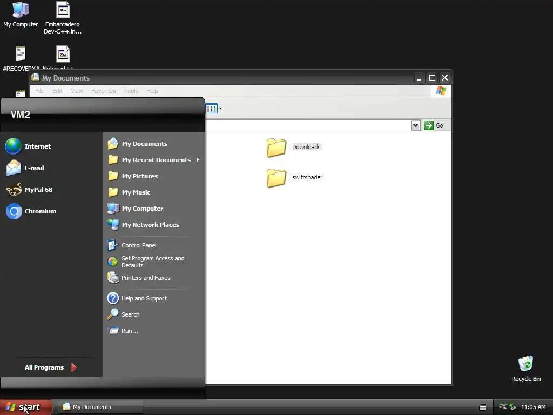
Task: Select the Downloads folder
Action: (x=294, y=148)
